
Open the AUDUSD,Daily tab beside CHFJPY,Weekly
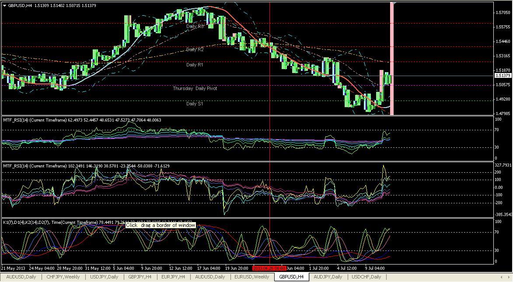[x=21, y=277]
